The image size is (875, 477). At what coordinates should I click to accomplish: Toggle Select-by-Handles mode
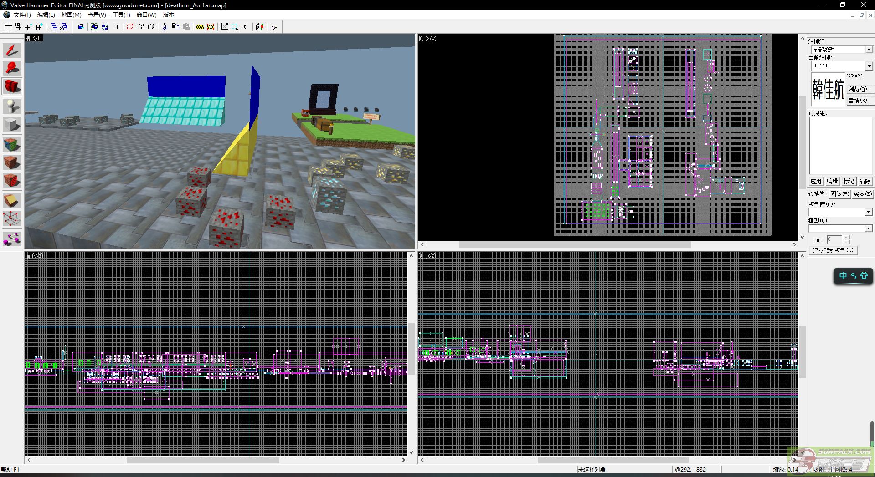(x=225, y=27)
